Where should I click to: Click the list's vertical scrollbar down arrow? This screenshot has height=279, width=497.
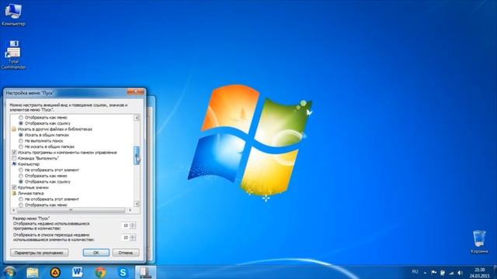click(137, 204)
